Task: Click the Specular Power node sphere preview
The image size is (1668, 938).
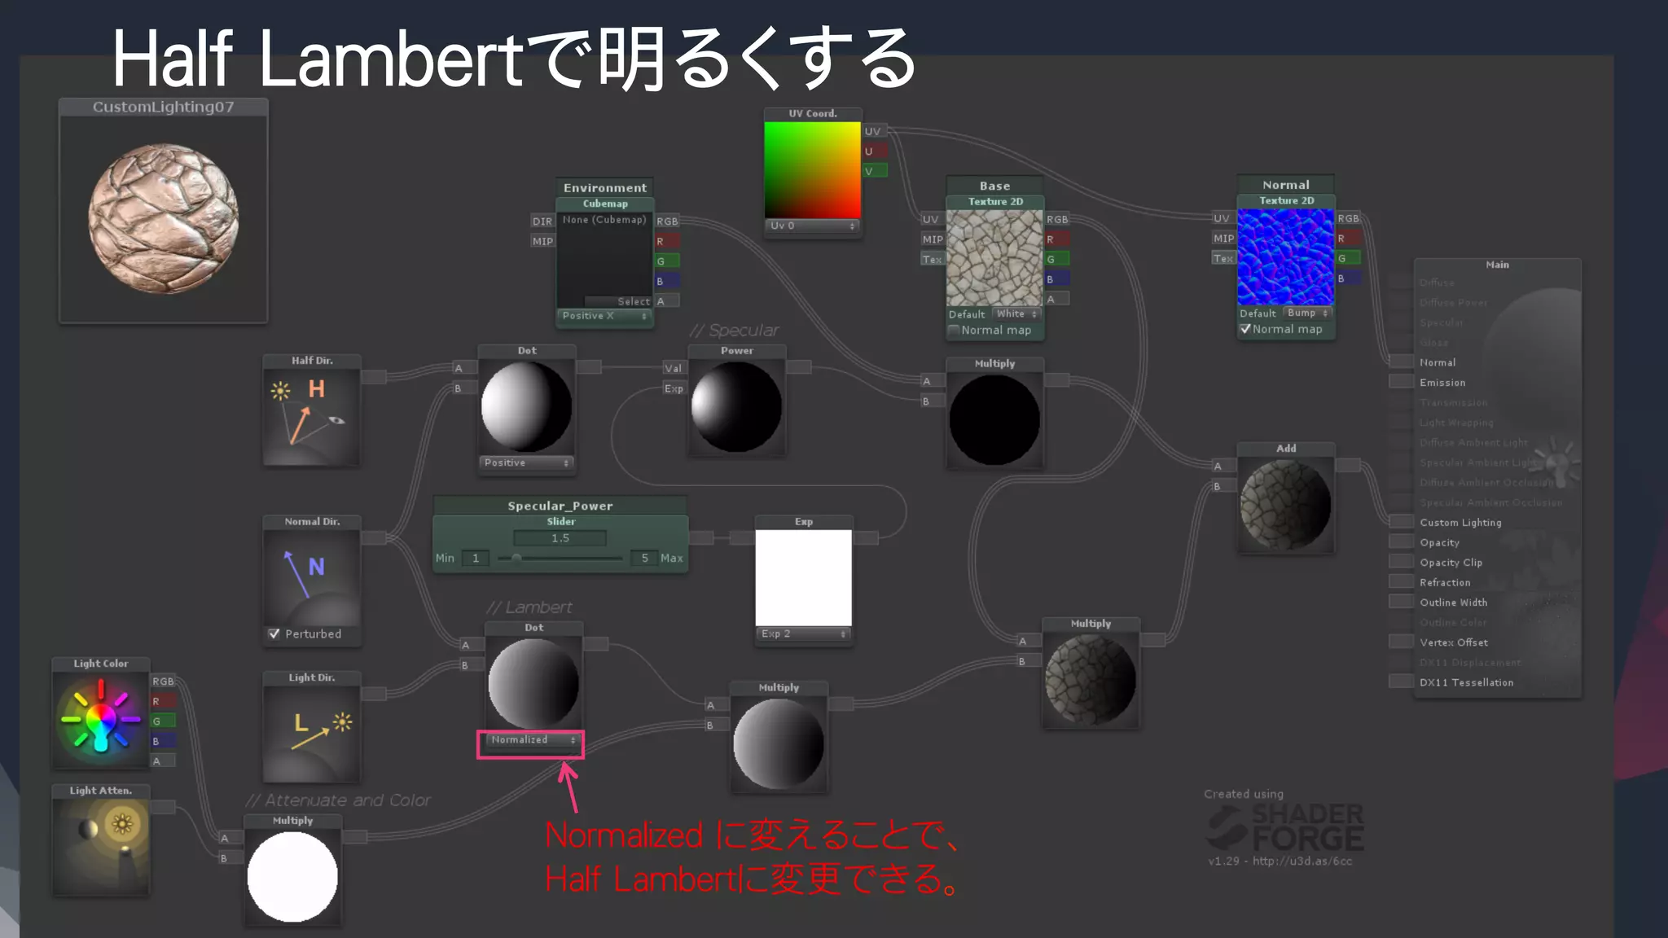Action: pyautogui.click(x=736, y=406)
